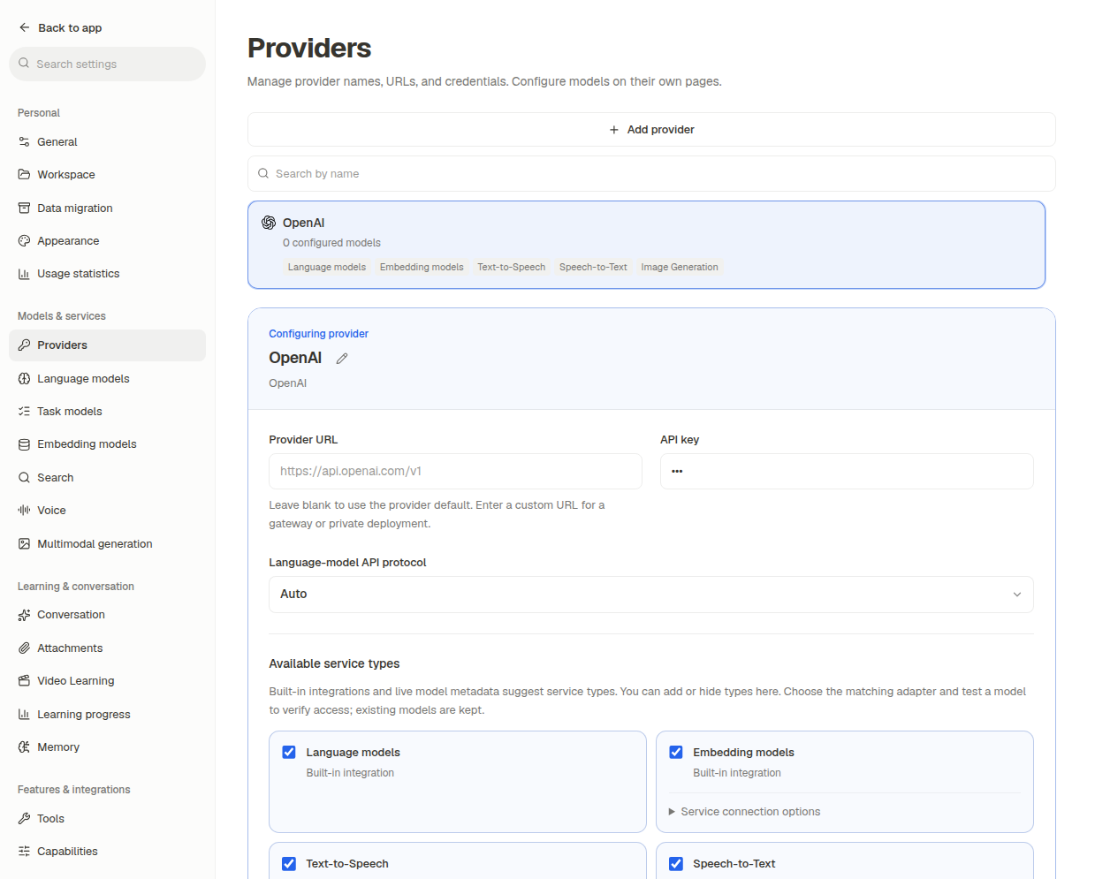Uncheck the Speech-to-Text service type
The image size is (1095, 879).
(676, 864)
